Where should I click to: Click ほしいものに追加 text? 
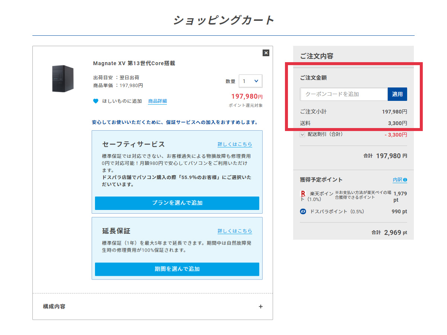pos(122,101)
